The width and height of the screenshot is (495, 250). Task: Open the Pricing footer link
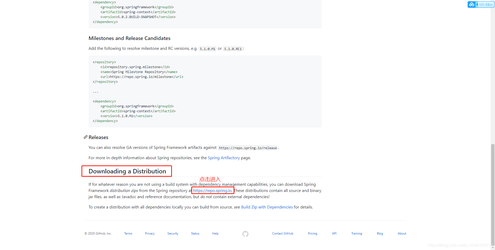click(x=312, y=233)
